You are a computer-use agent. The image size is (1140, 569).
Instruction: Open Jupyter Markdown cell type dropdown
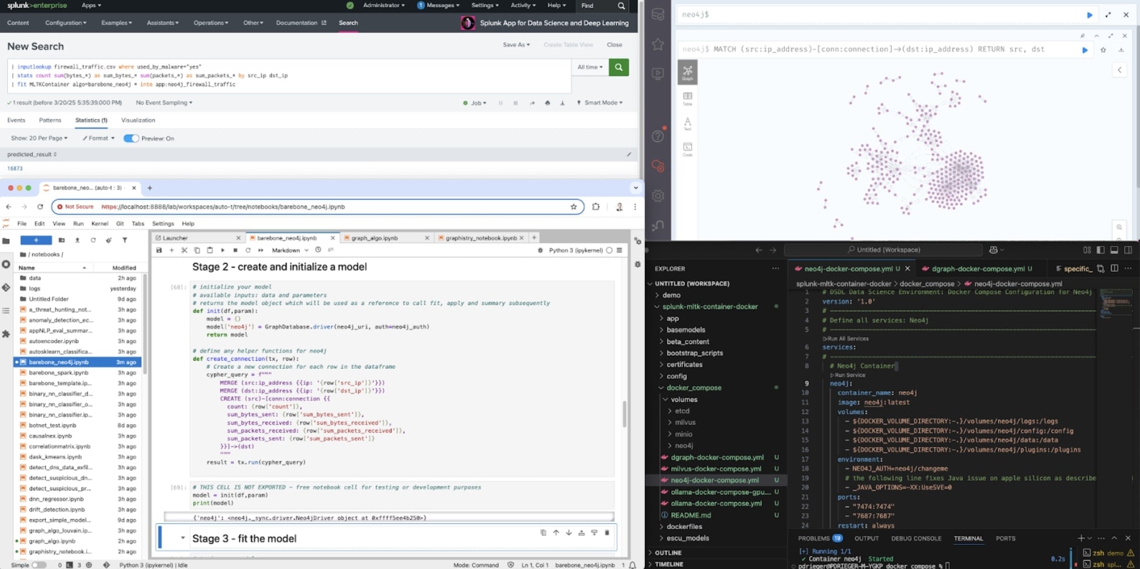click(290, 250)
